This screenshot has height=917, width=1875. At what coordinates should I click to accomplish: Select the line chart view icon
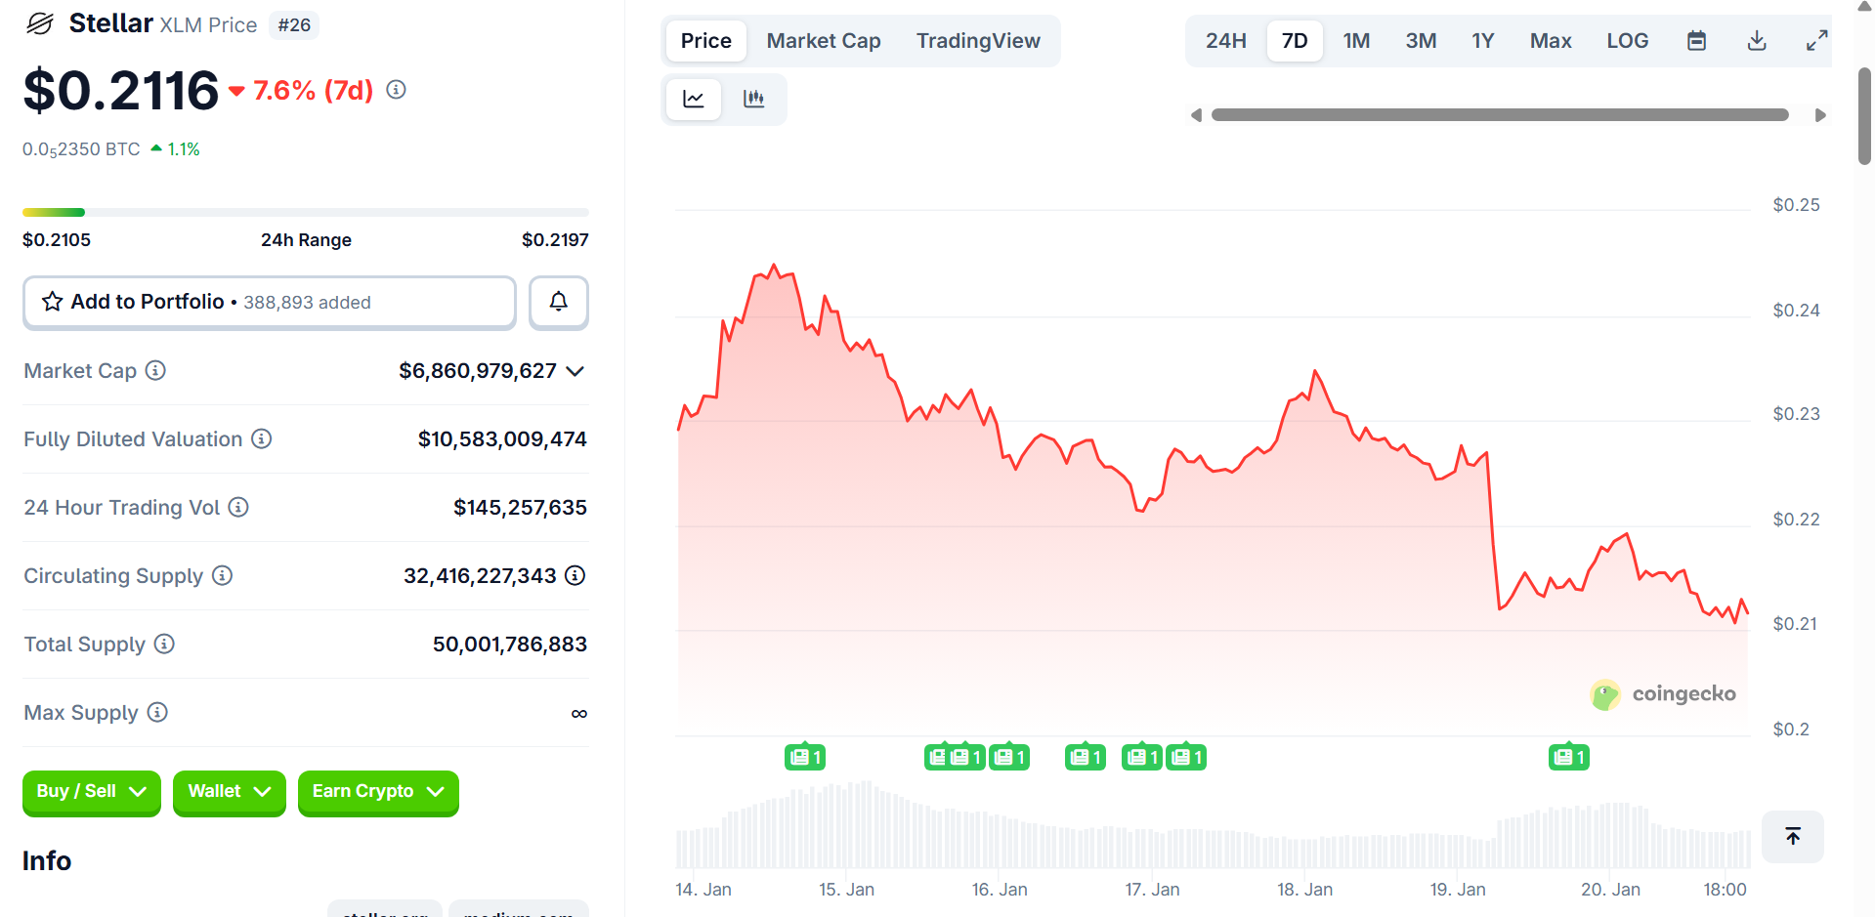click(694, 99)
